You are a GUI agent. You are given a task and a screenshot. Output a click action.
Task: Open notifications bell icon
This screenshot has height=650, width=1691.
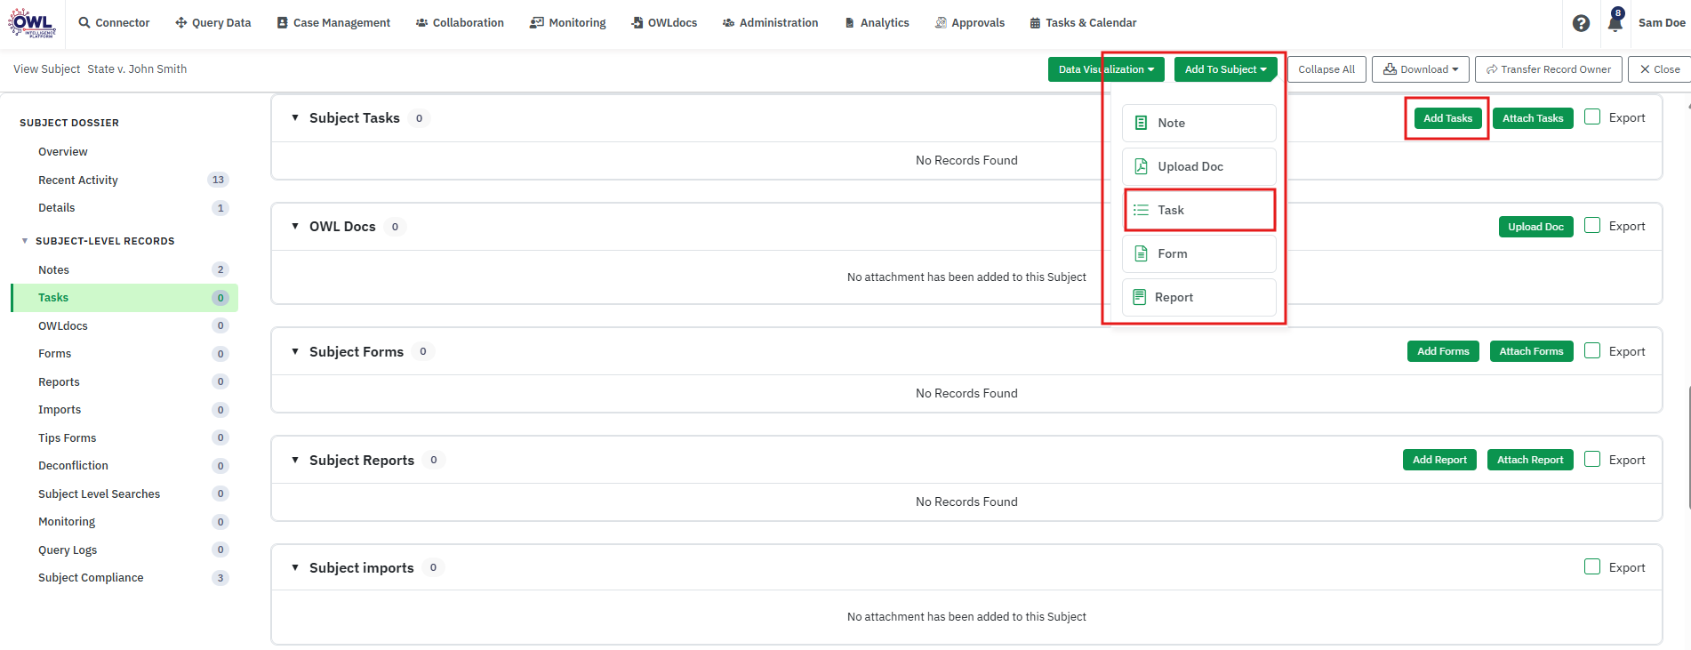[x=1615, y=22]
